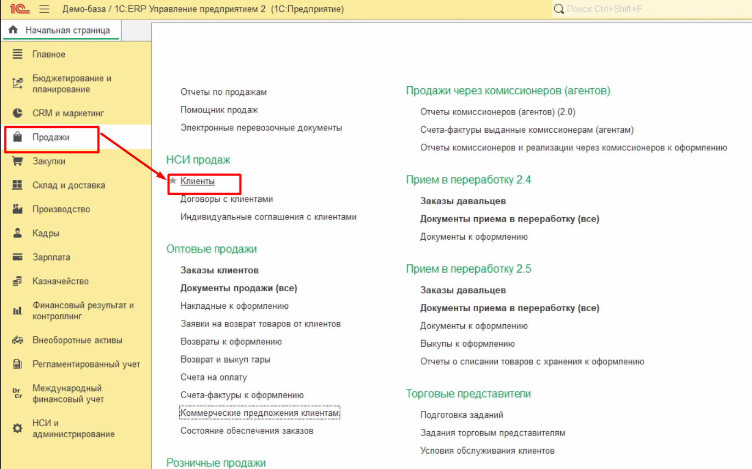Toggle favorite star next to Клиенты

pyautogui.click(x=173, y=181)
